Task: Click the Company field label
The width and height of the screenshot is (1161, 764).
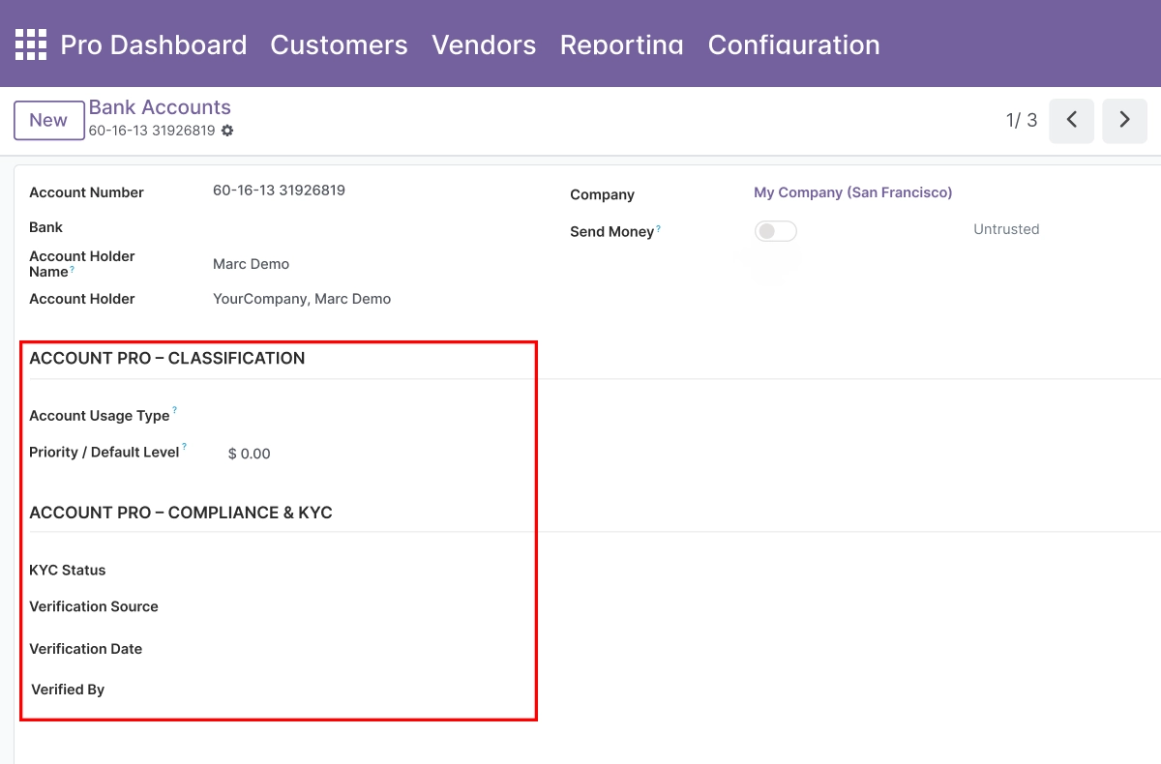Action: [602, 194]
